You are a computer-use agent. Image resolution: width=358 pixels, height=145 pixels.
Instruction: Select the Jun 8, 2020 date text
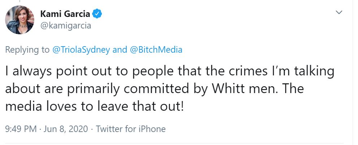point(66,129)
